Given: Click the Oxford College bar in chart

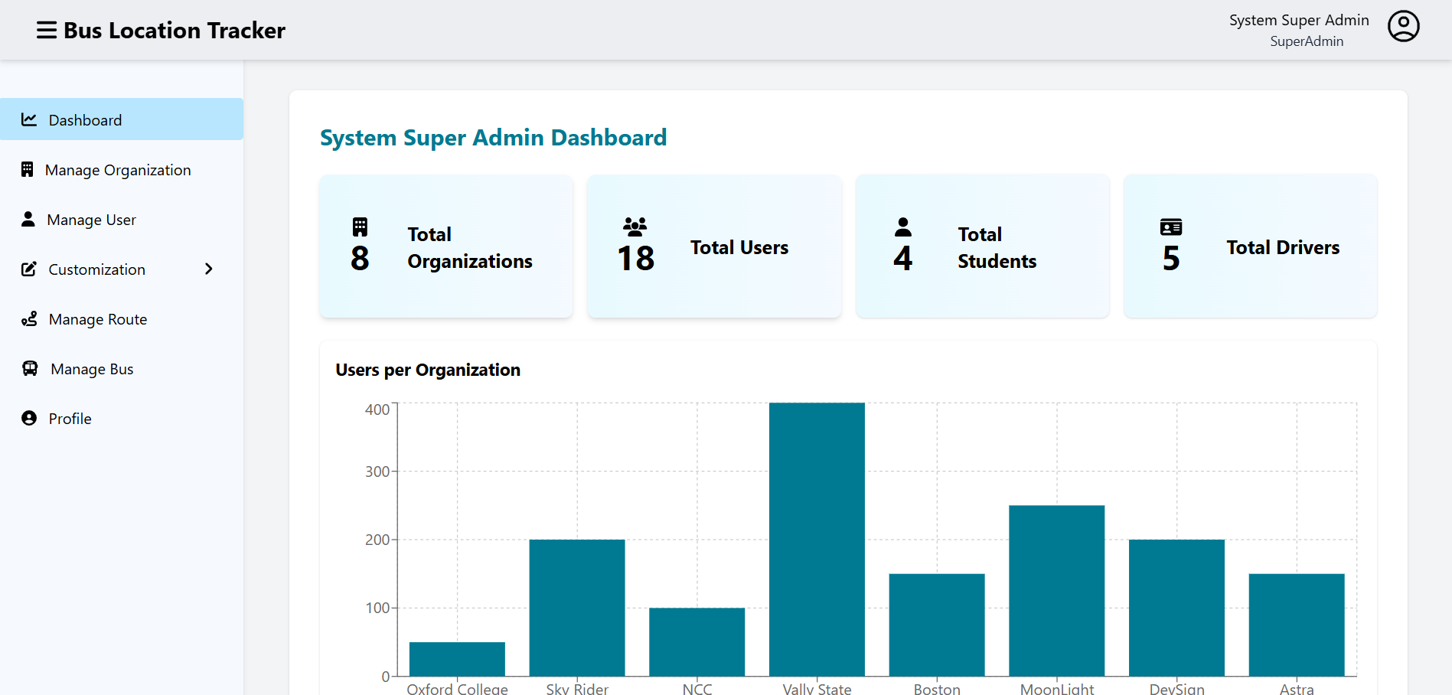Looking at the screenshot, I should click(x=457, y=659).
